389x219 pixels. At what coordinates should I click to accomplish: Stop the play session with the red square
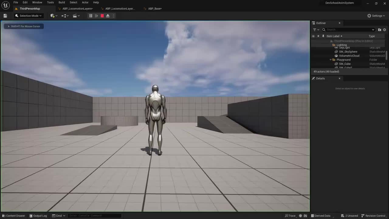tap(102, 16)
